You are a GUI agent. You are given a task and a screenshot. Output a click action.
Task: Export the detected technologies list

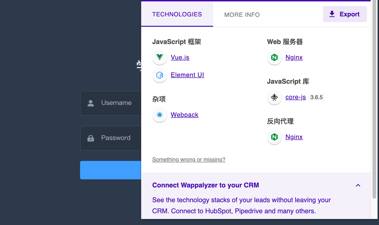(345, 14)
